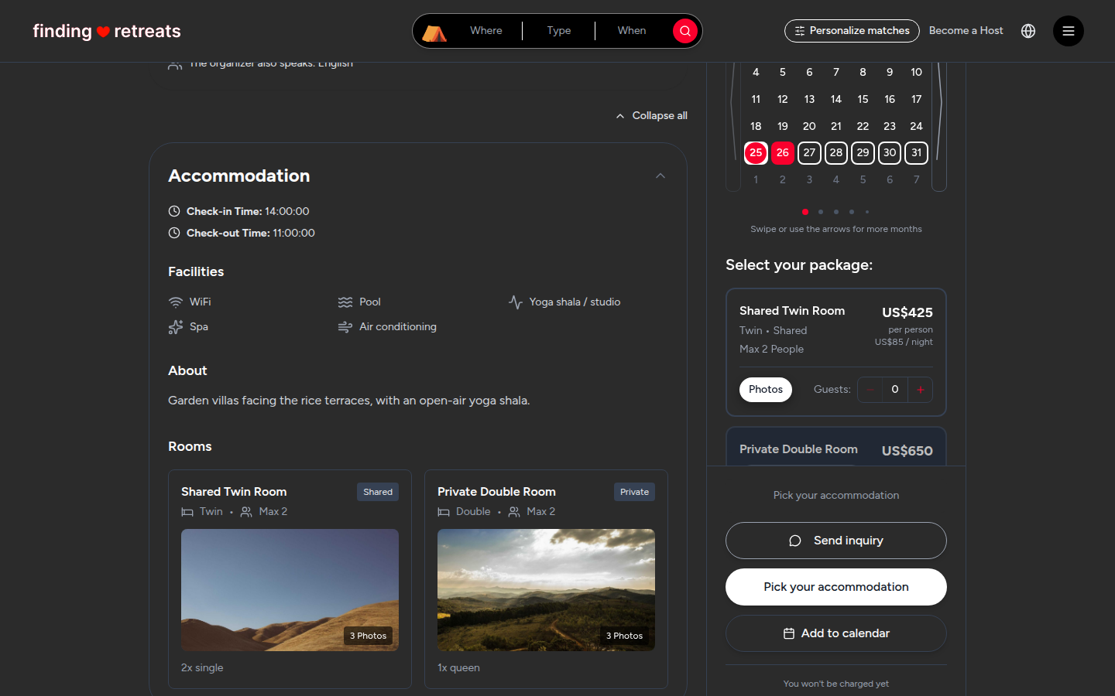Click the red search icon button
The width and height of the screenshot is (1115, 696).
point(685,31)
